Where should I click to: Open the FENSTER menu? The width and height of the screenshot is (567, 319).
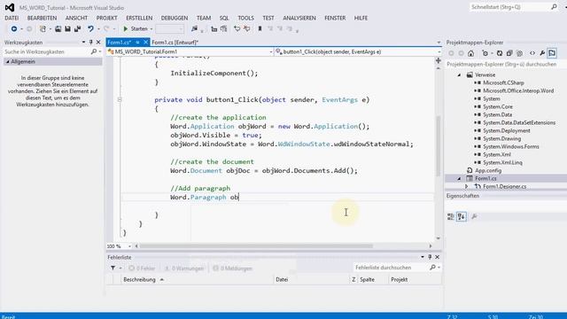point(335,18)
